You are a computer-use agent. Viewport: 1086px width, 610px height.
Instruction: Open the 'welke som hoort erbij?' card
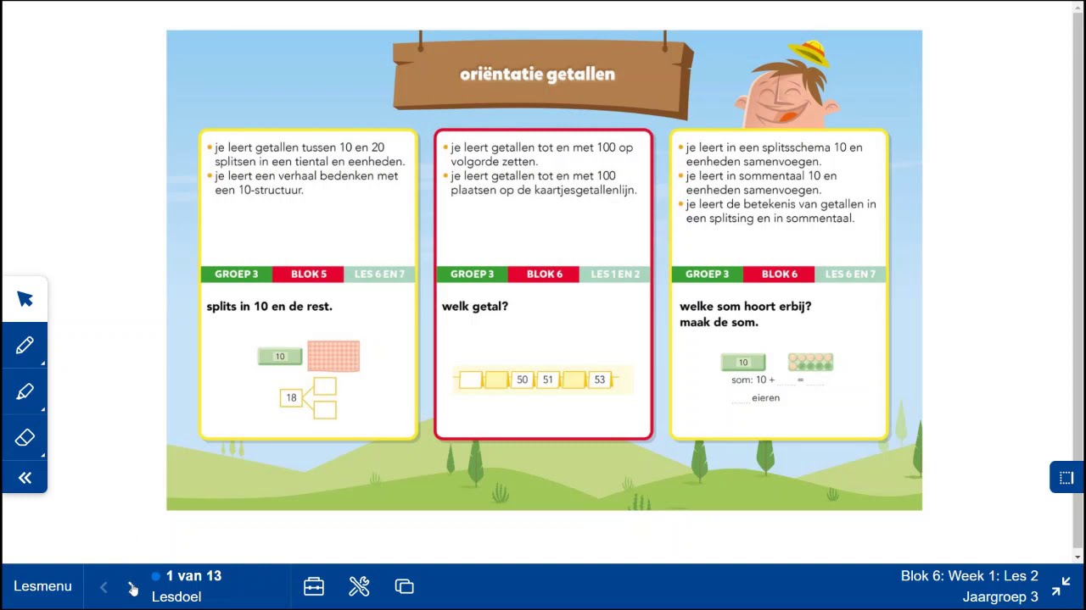pyautogui.click(x=779, y=285)
